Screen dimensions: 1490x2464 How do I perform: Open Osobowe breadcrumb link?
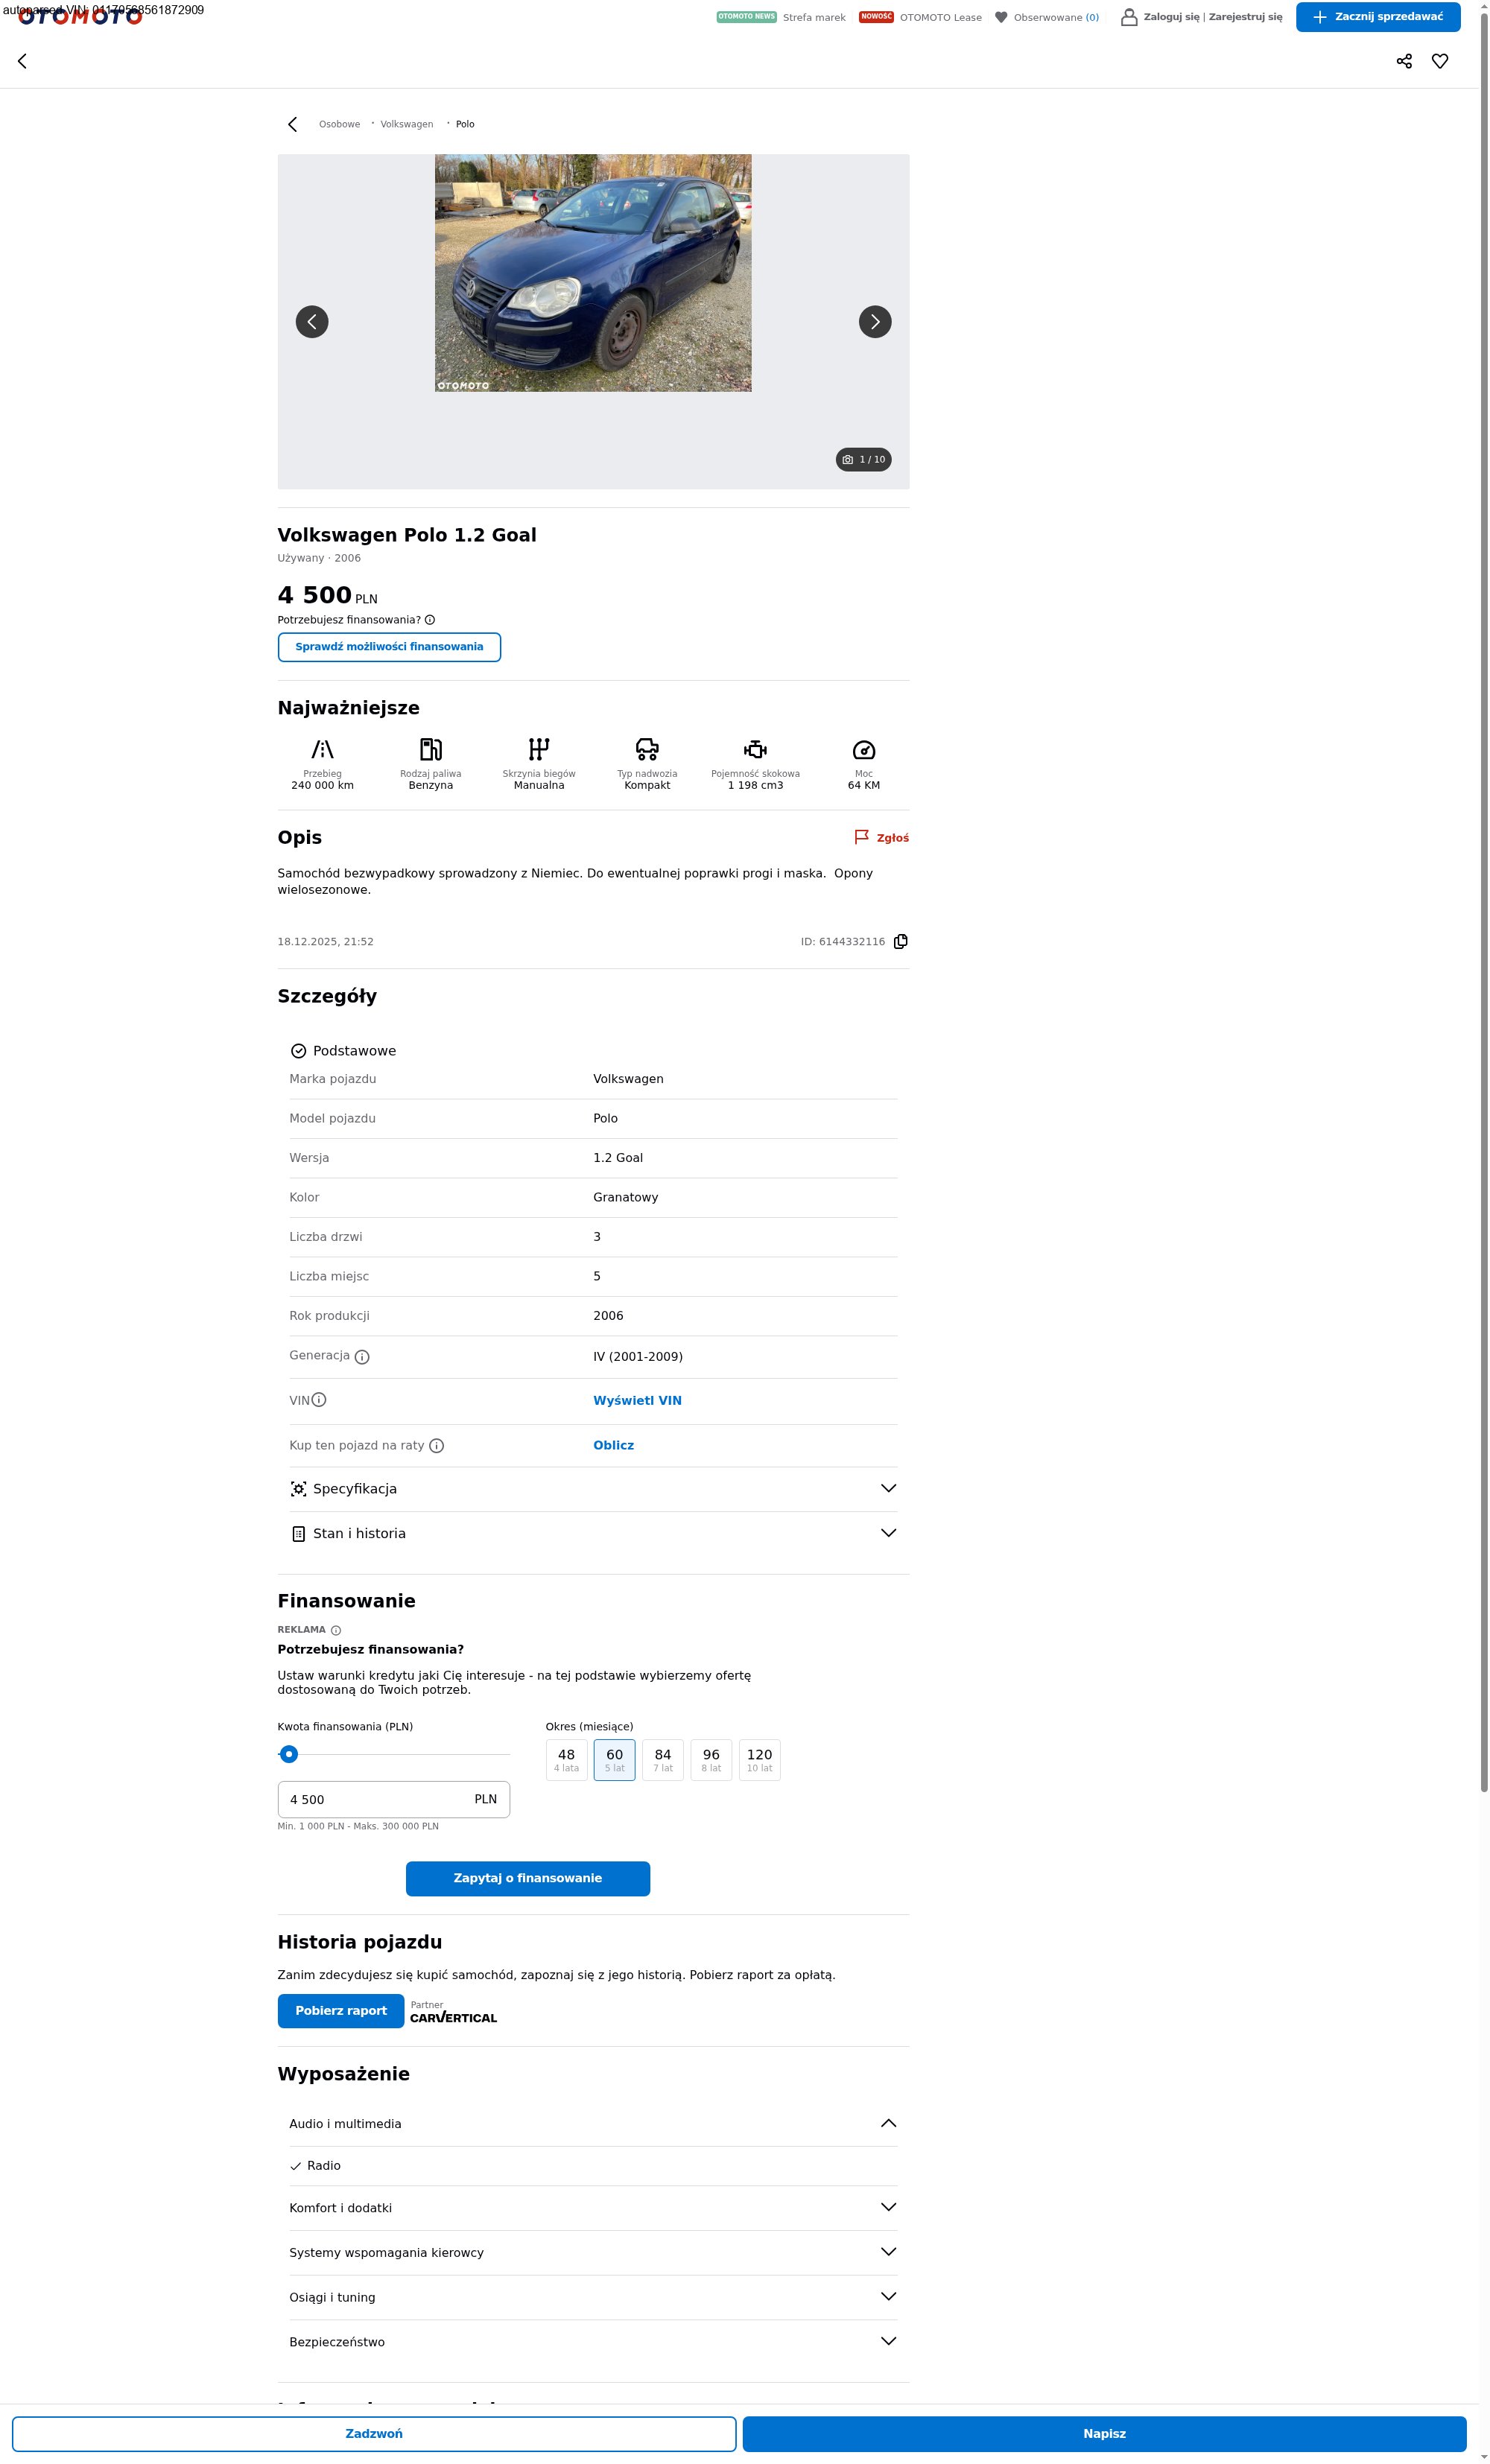pyautogui.click(x=339, y=124)
